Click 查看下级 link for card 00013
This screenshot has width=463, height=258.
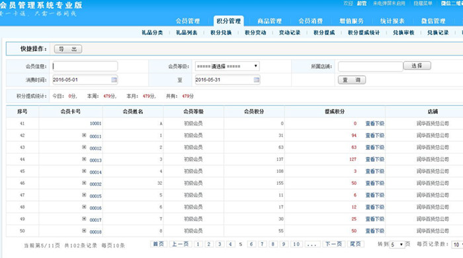pos(375,159)
